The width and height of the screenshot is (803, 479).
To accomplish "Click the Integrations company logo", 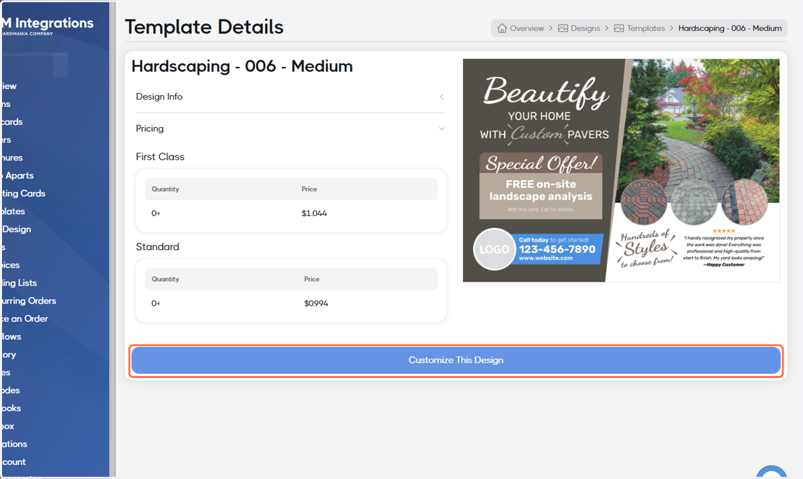I will pos(47,27).
